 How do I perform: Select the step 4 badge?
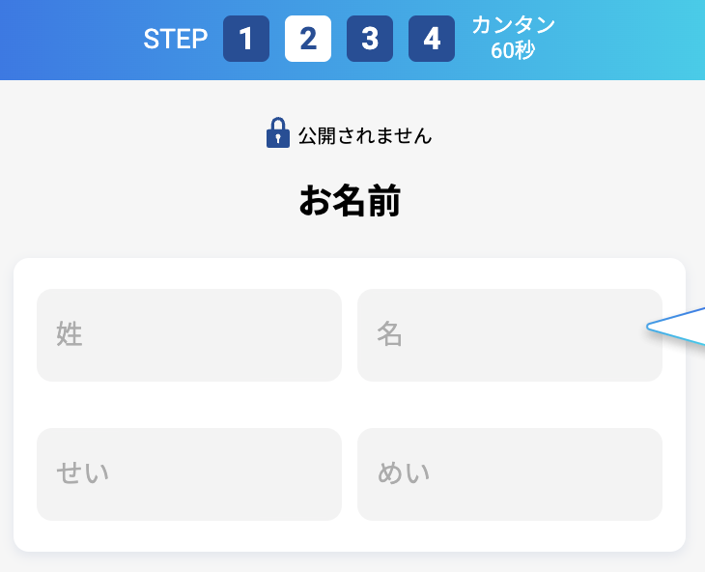(x=432, y=39)
